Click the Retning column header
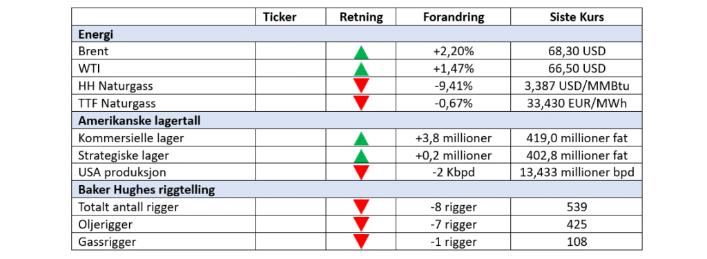 click(x=361, y=17)
